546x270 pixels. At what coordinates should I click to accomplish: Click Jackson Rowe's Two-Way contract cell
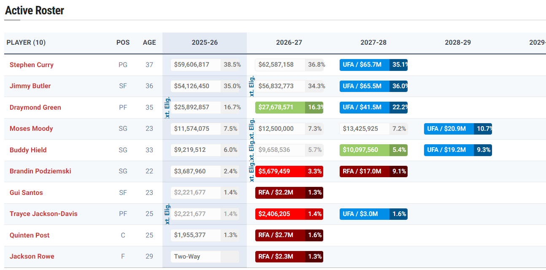[196, 256]
